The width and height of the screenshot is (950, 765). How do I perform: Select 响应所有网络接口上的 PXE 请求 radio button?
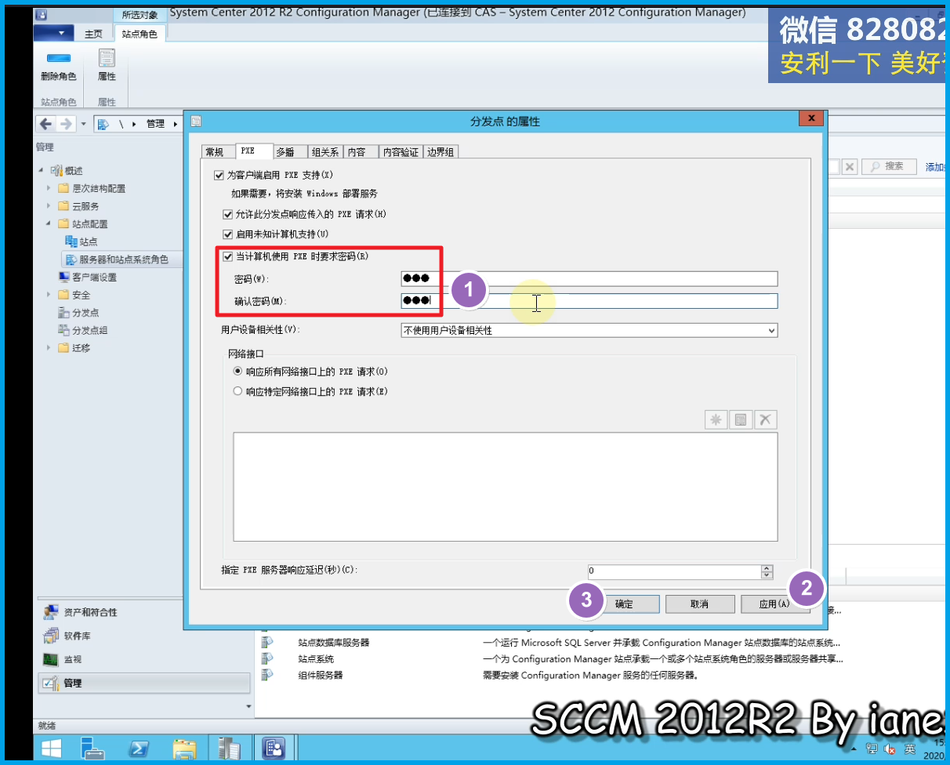pyautogui.click(x=238, y=372)
